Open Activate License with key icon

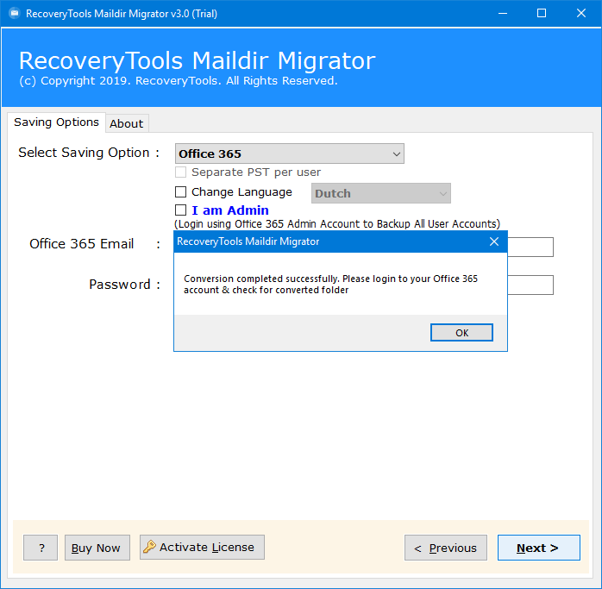pos(202,547)
